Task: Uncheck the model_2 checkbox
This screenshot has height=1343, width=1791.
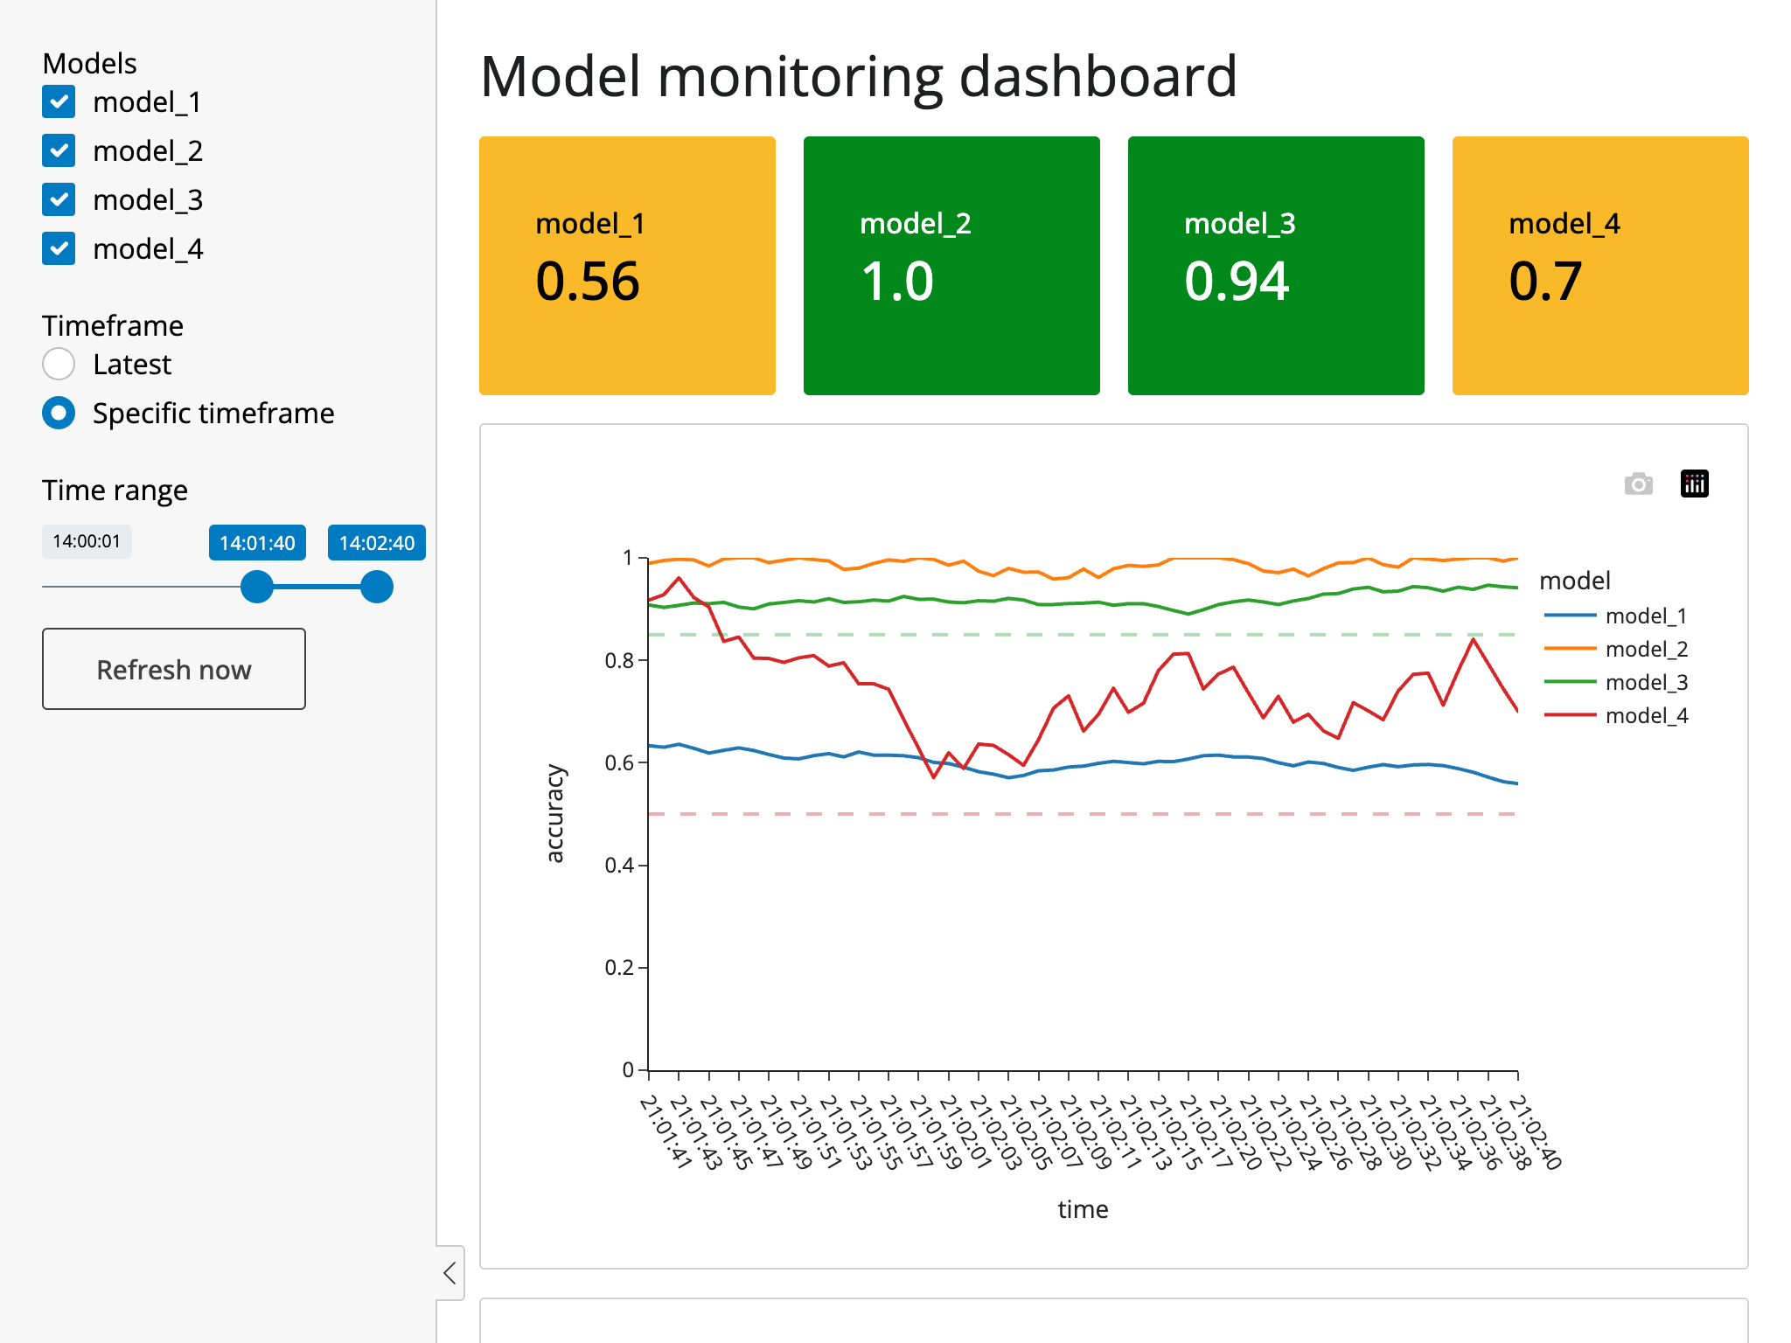Action: 59,151
